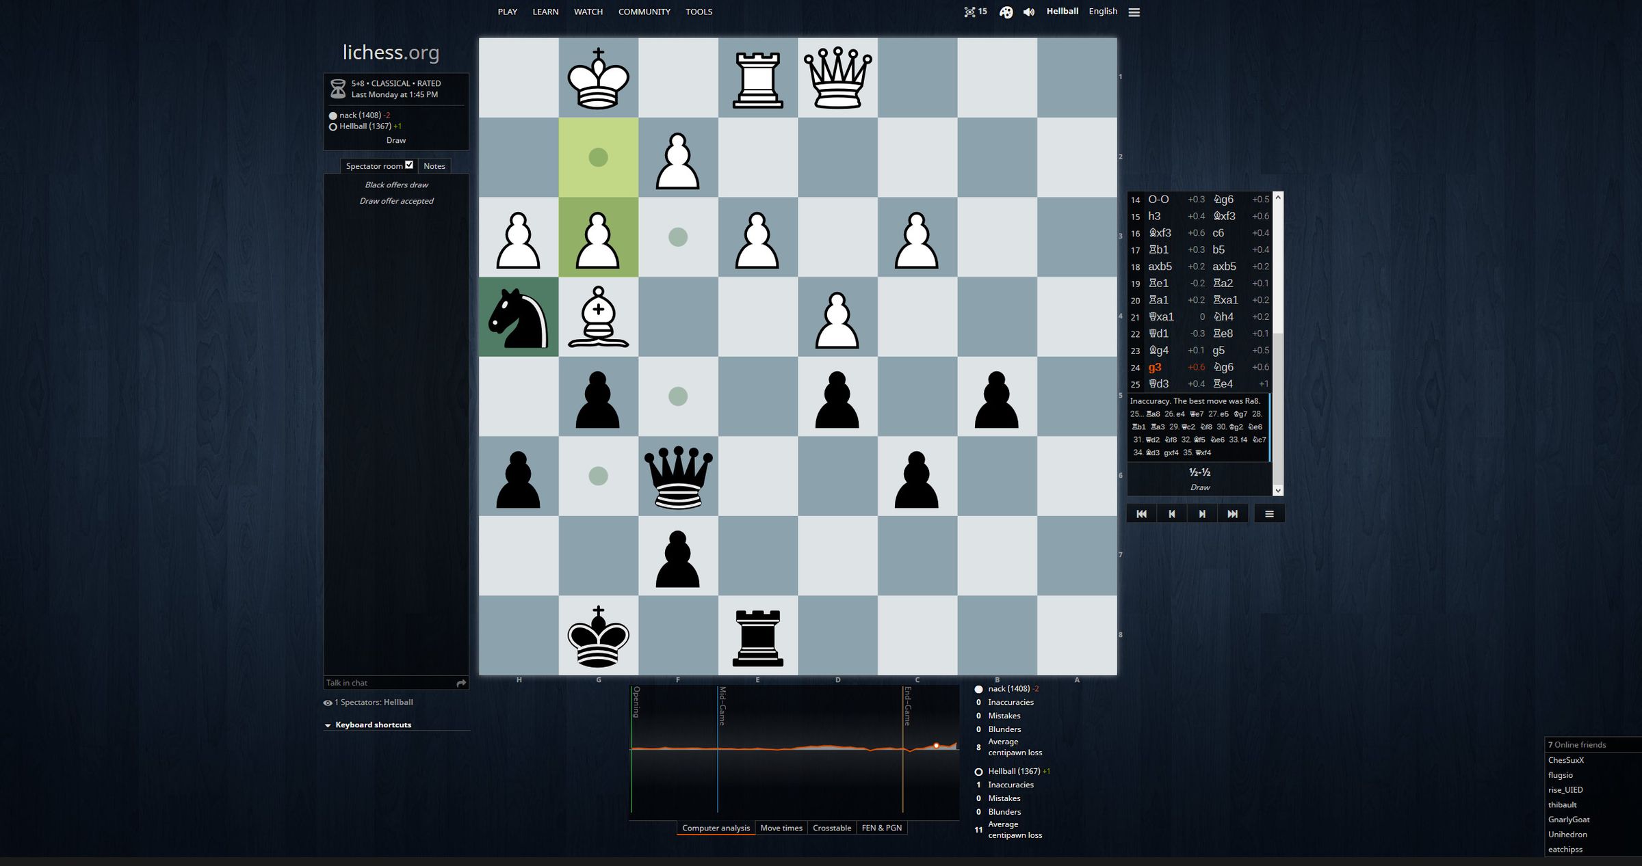Image resolution: width=1642 pixels, height=866 pixels.
Task: Click the FEN & PGN tab
Action: coord(883,827)
